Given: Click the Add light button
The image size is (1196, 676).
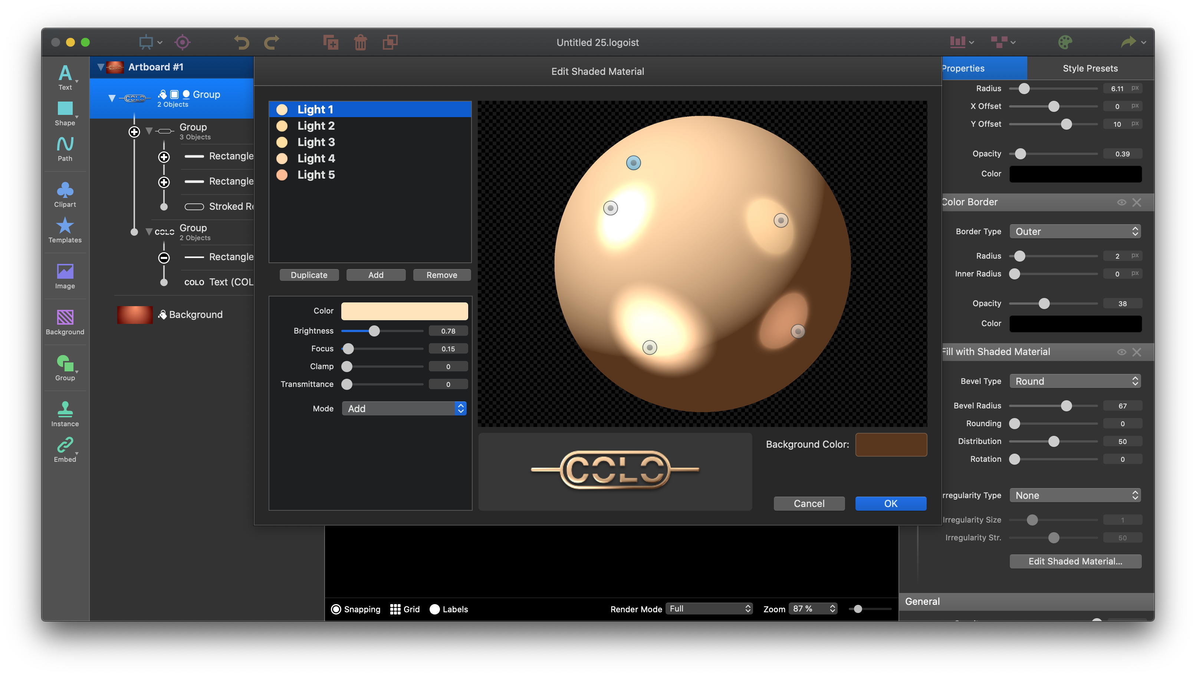Looking at the screenshot, I should tap(376, 275).
